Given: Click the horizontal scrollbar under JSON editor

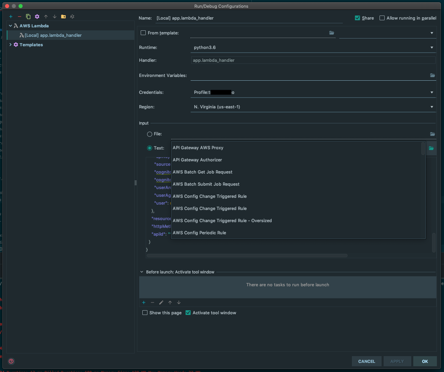Looking at the screenshot, I should [x=247, y=256].
